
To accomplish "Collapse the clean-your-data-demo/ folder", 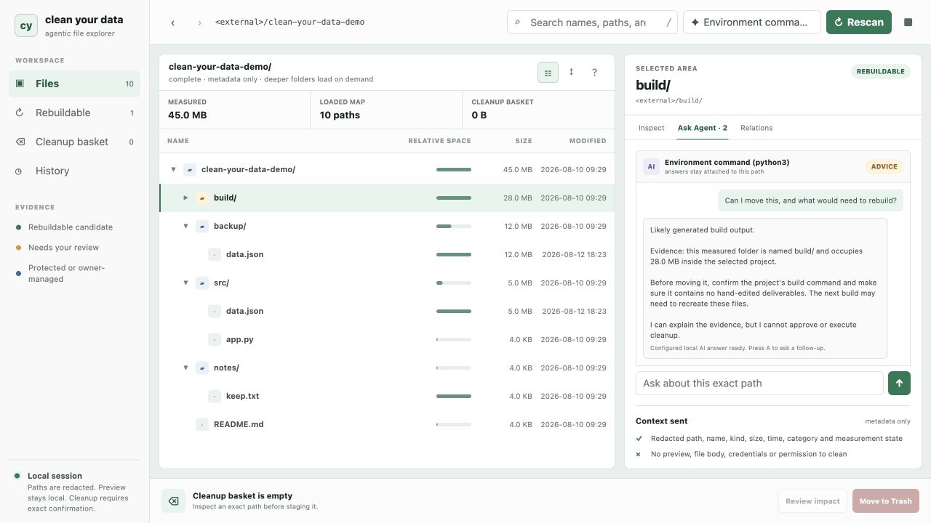I will [173, 169].
